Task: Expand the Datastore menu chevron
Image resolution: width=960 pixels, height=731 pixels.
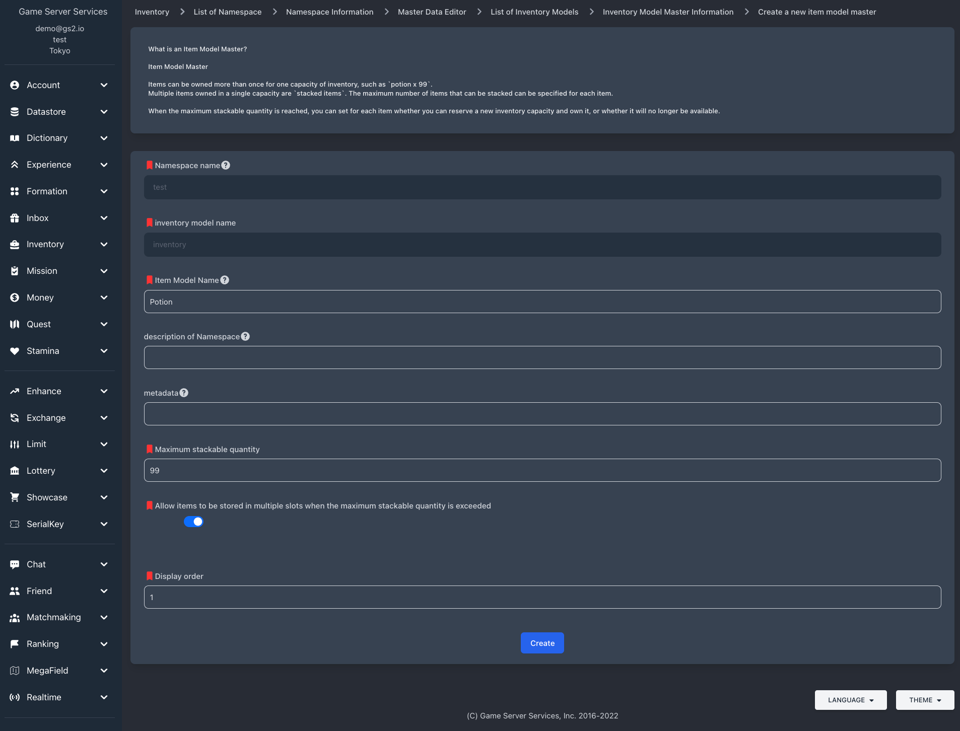Action: pos(104,112)
